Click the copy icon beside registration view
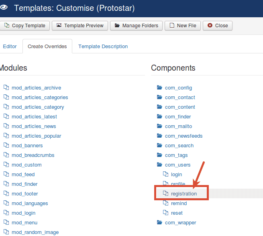Screen dimensions: 263x236 point(166,193)
